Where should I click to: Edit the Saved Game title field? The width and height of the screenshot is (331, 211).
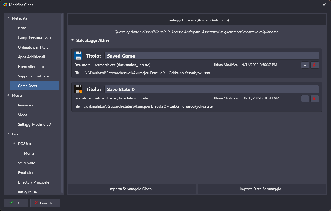[211, 56]
